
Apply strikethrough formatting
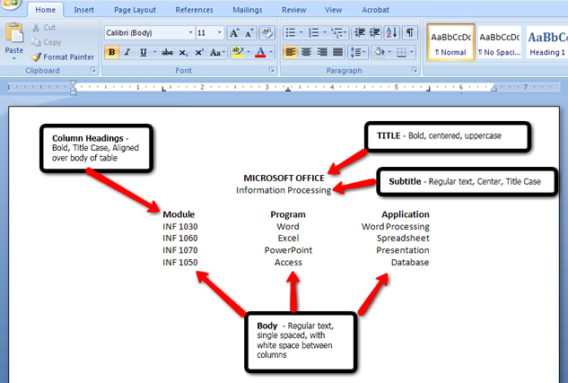coord(167,53)
